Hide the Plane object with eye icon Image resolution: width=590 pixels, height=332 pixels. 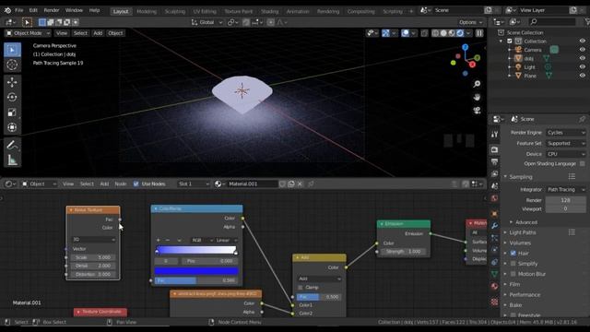[x=583, y=76]
